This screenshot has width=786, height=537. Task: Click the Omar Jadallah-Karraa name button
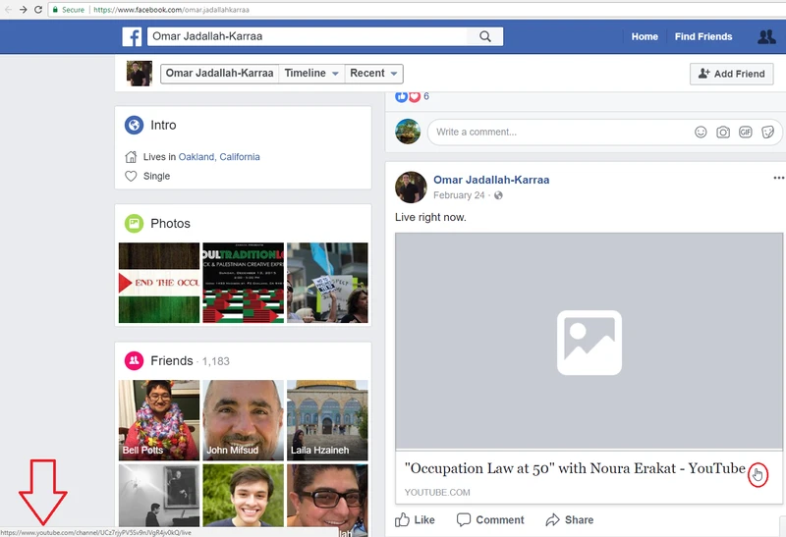(219, 73)
